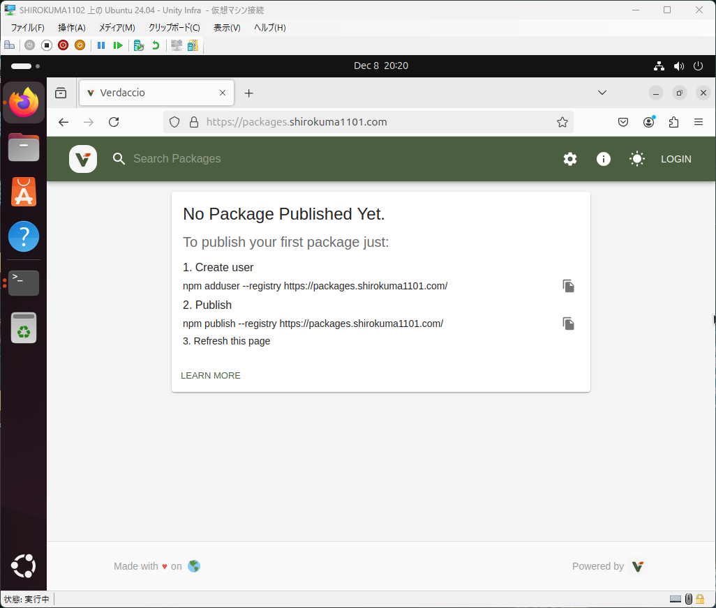Click the 'npm adduser --registry' command text

[315, 286]
